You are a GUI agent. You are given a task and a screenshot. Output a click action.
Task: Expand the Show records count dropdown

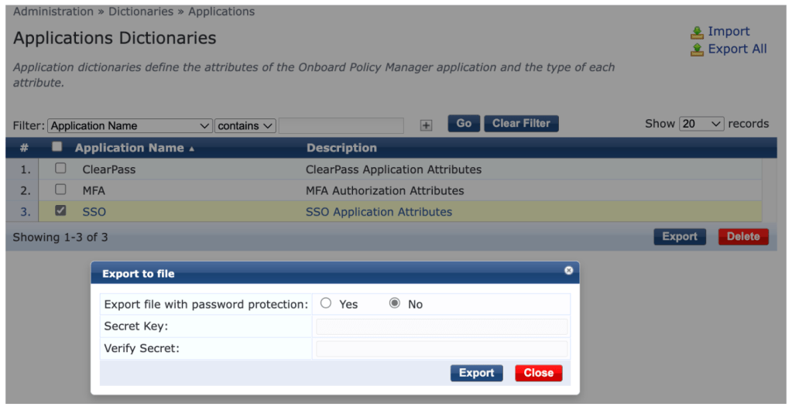(x=701, y=124)
